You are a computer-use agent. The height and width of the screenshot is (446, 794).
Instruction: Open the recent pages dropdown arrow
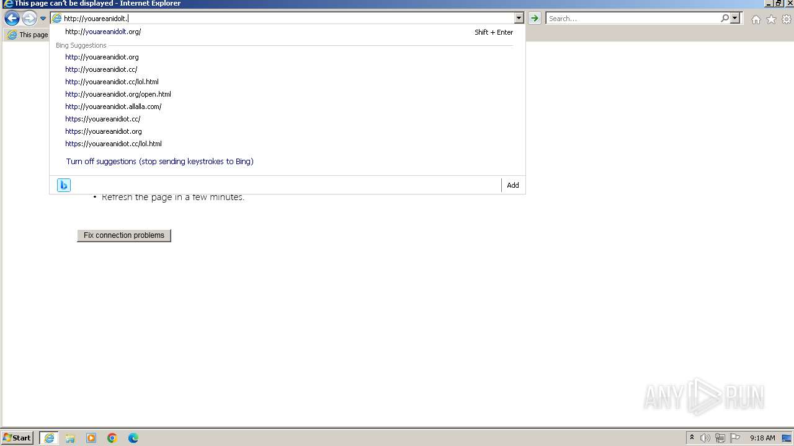pos(43,19)
